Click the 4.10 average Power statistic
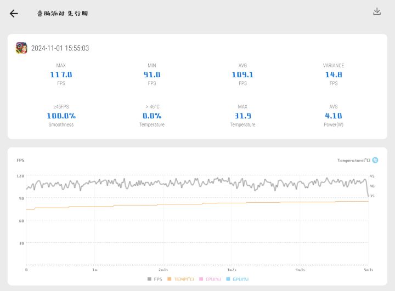395x291 pixels. coord(334,116)
